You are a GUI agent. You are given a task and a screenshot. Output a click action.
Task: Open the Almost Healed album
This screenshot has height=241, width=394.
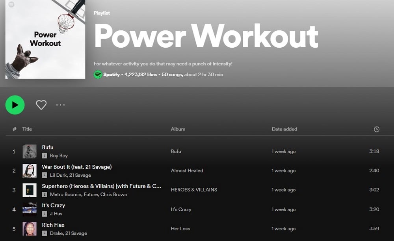(187, 170)
